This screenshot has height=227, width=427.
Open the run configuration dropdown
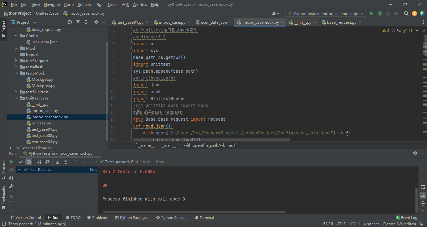pyautogui.click(x=325, y=13)
